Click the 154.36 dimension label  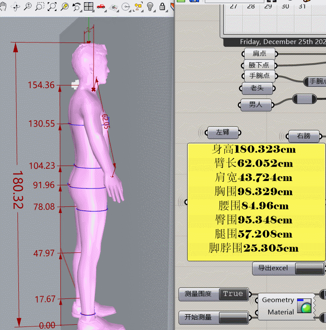41,85
